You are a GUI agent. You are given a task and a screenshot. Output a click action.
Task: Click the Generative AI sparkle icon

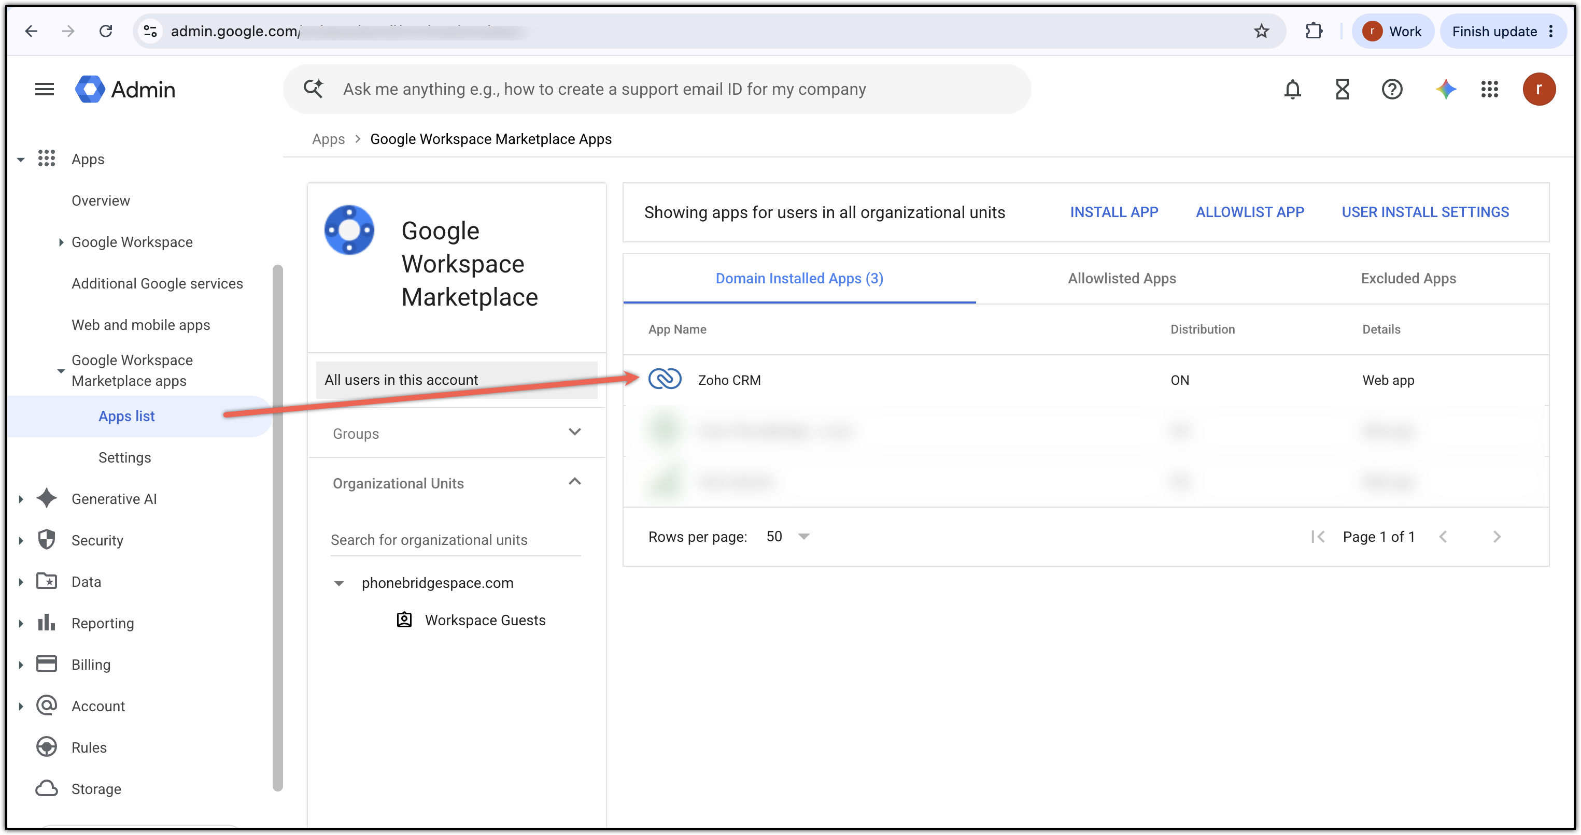point(47,498)
